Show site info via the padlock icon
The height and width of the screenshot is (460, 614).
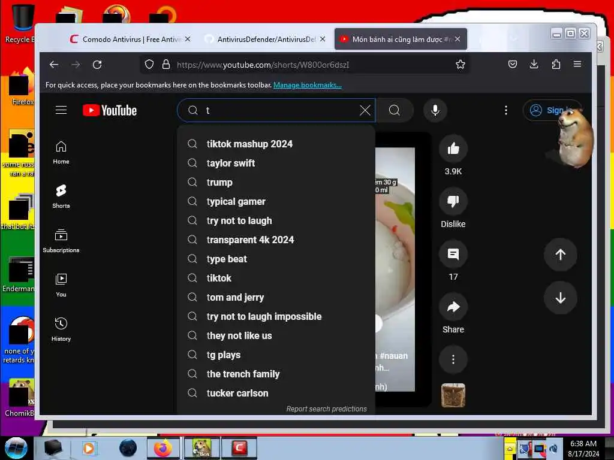click(166, 65)
